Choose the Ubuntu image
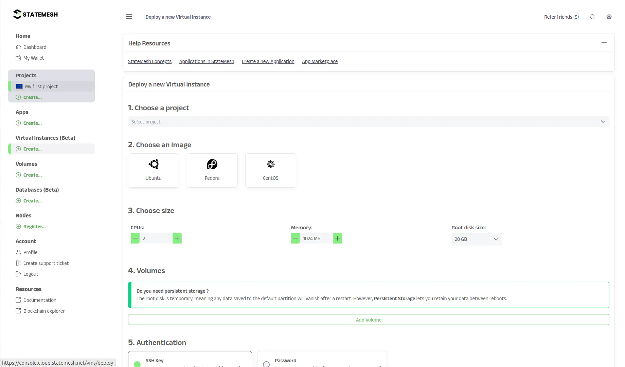The height and width of the screenshot is (367, 625). pyautogui.click(x=154, y=170)
